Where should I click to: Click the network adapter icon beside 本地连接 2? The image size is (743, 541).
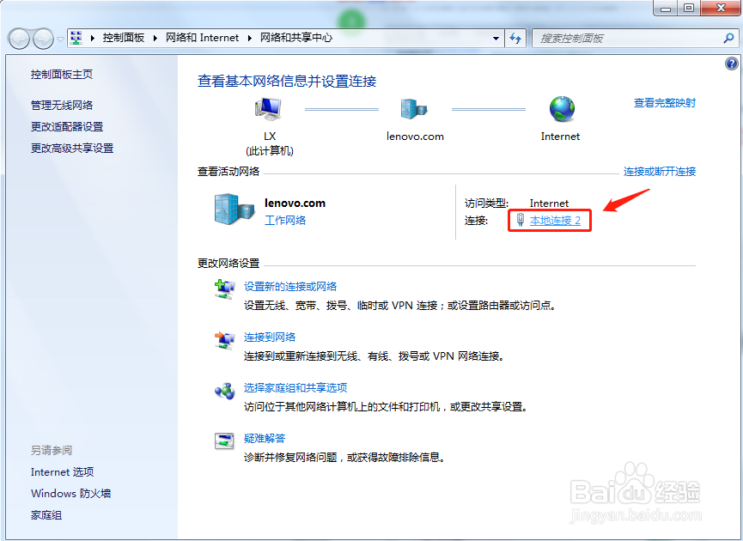point(521,220)
